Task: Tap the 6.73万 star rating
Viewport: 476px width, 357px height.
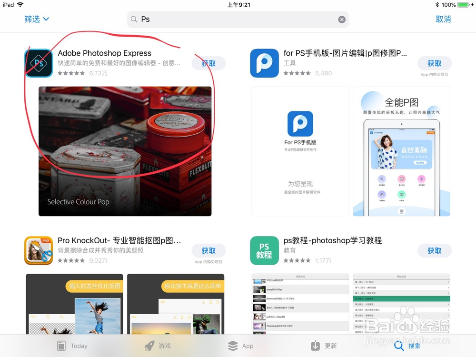Action: click(82, 73)
